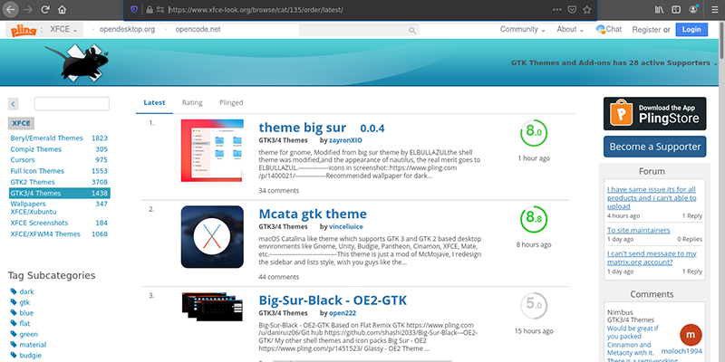
Task: Reload the page with refresh icon
Action: (x=44, y=10)
